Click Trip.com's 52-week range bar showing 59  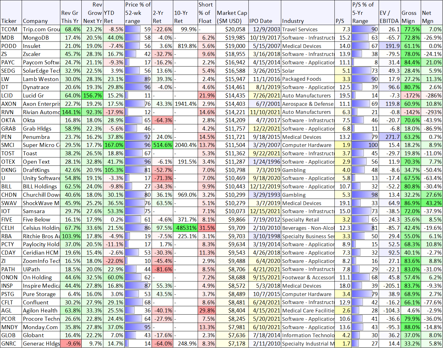pyautogui.click(x=138, y=29)
